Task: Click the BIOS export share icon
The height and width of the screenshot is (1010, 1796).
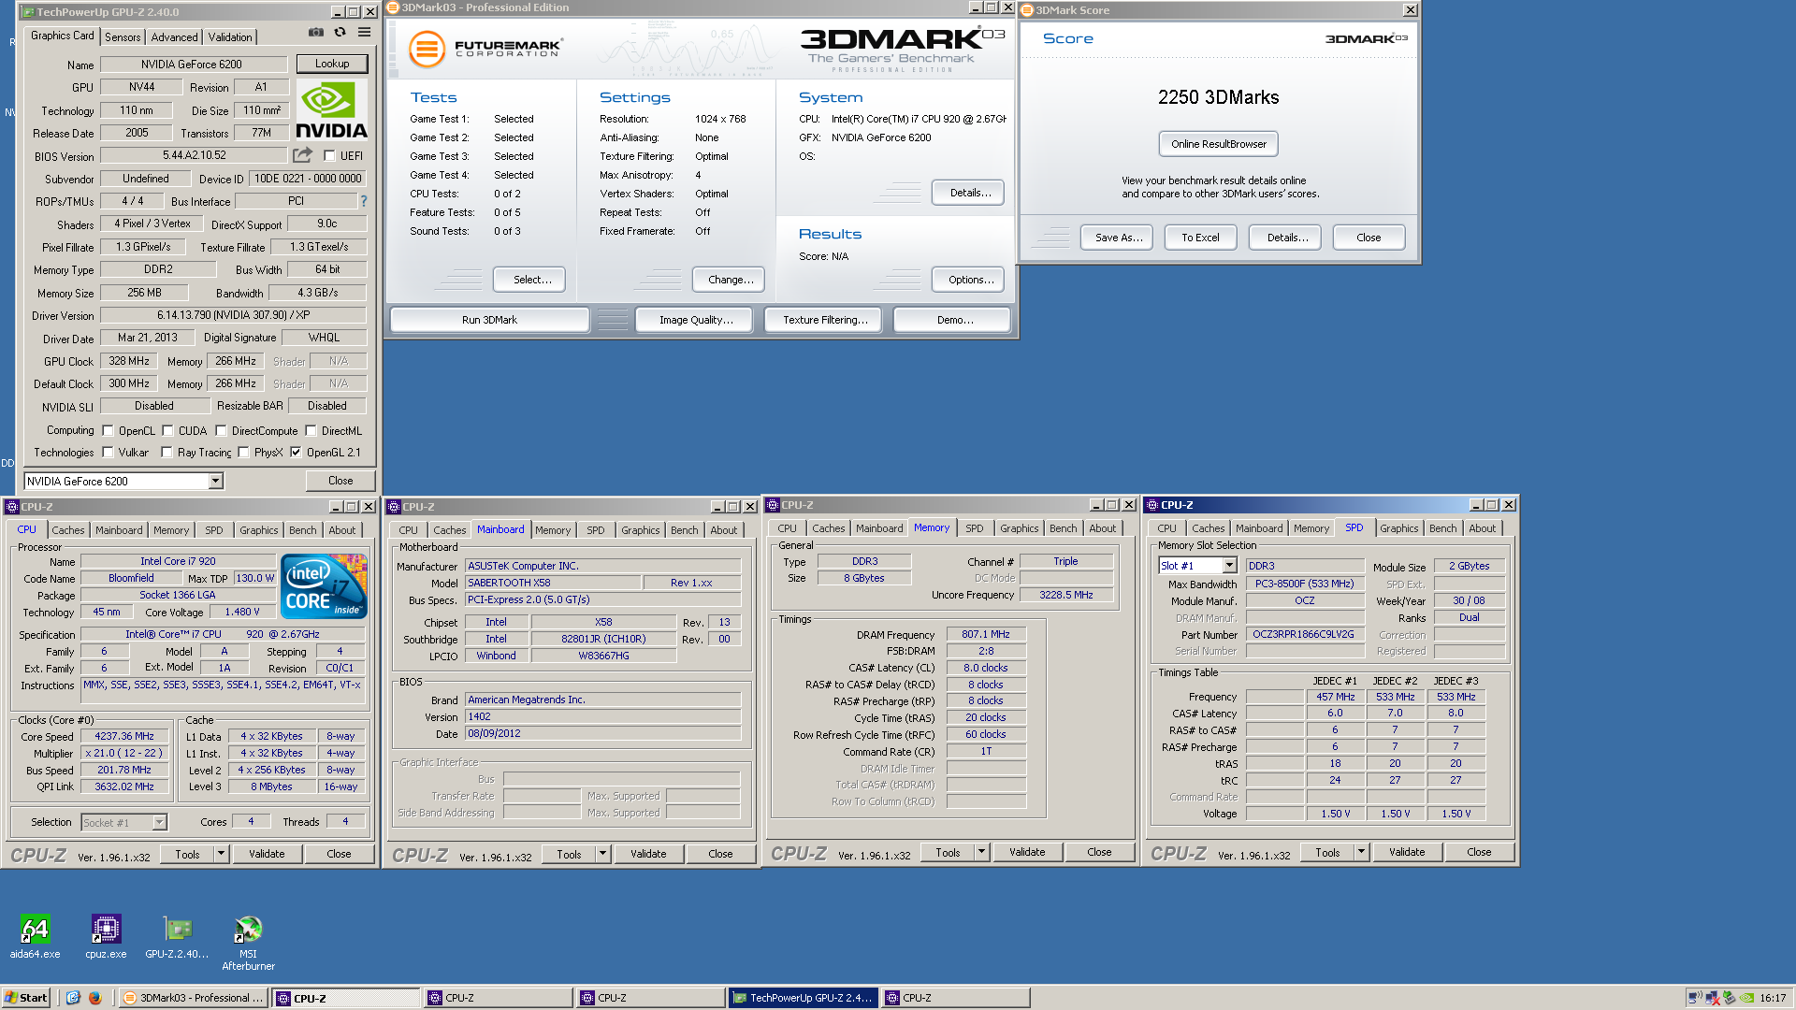Action: tap(302, 155)
